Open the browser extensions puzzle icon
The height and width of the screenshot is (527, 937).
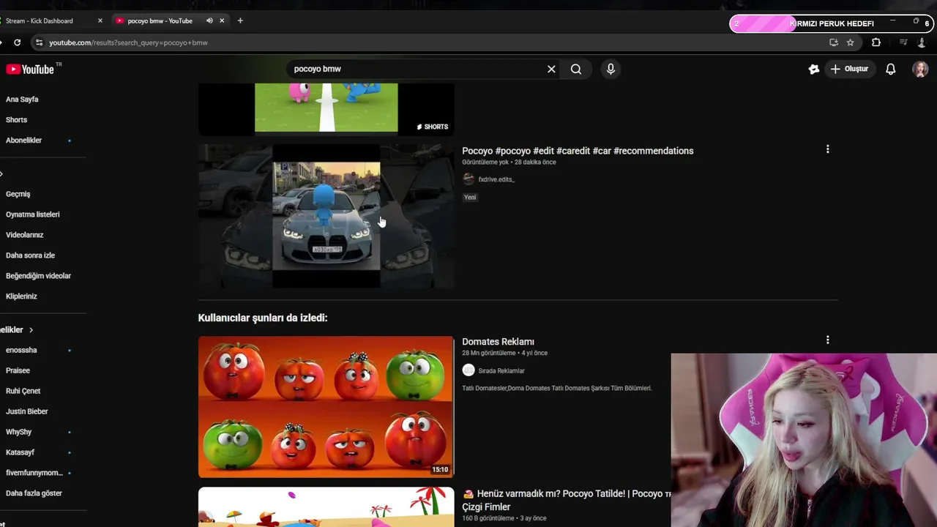(876, 42)
